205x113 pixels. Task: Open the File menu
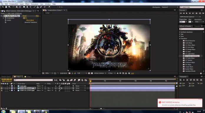click(2, 4)
